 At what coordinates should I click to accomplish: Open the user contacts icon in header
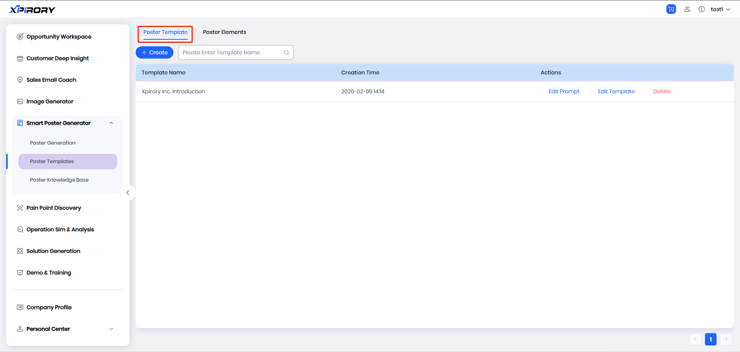[x=687, y=9]
